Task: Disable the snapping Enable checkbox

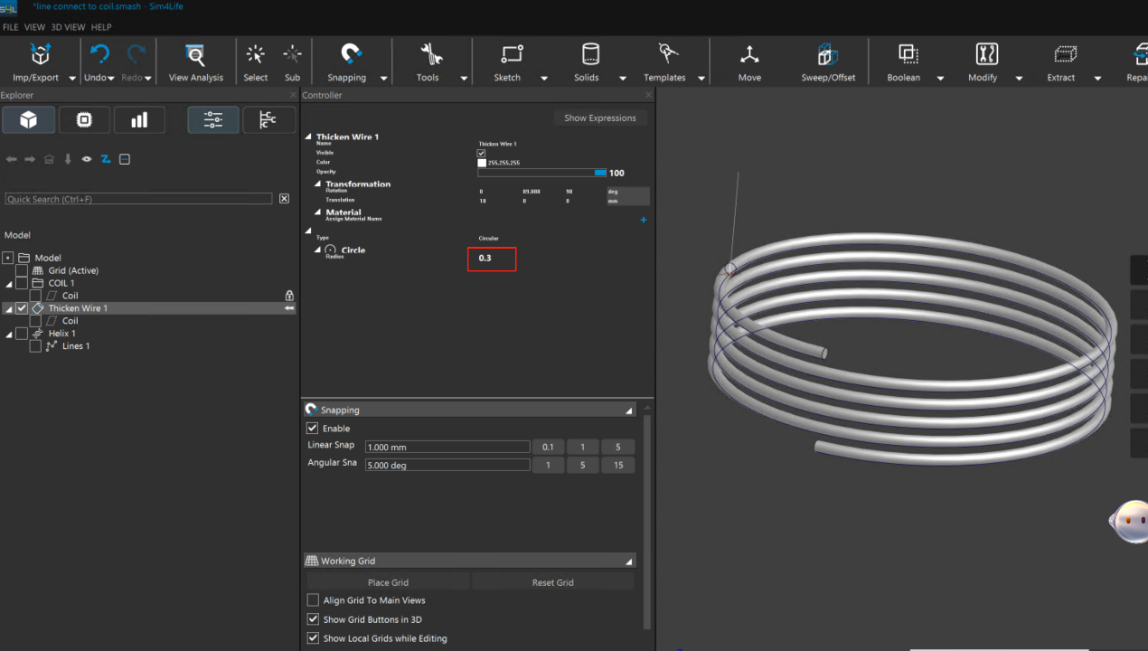Action: click(x=313, y=429)
